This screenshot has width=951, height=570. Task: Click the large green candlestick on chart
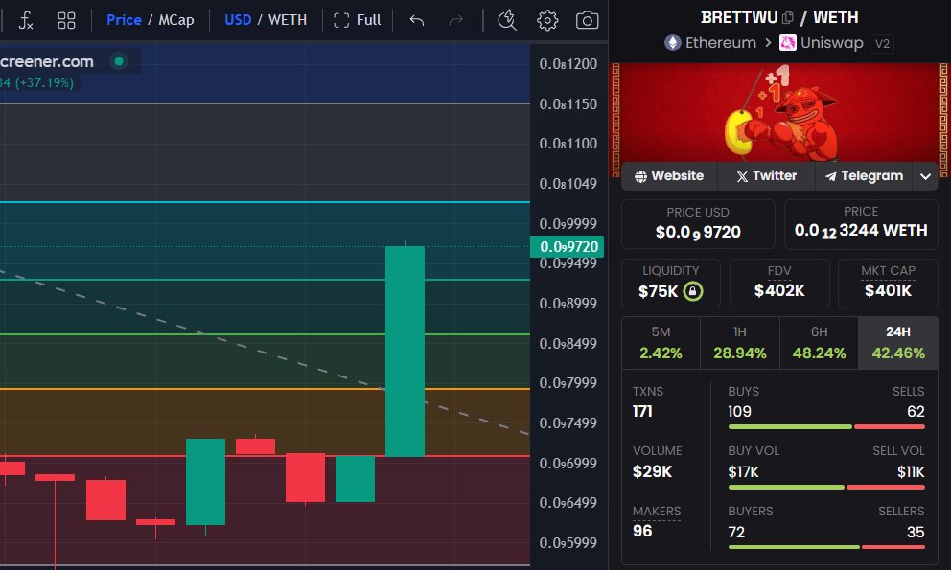405,351
